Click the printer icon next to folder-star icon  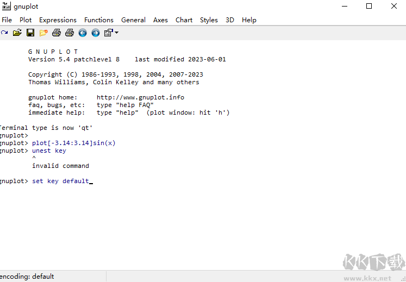tap(57, 33)
